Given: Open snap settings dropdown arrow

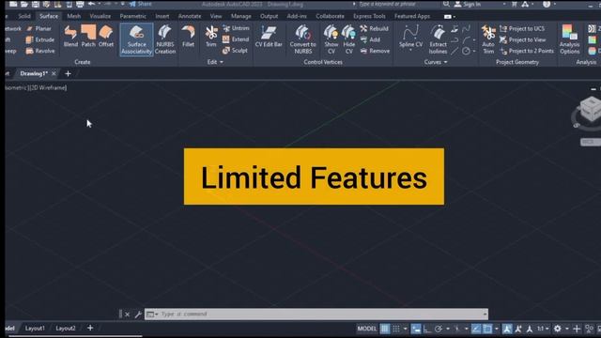Looking at the screenshot, I should (x=405, y=329).
